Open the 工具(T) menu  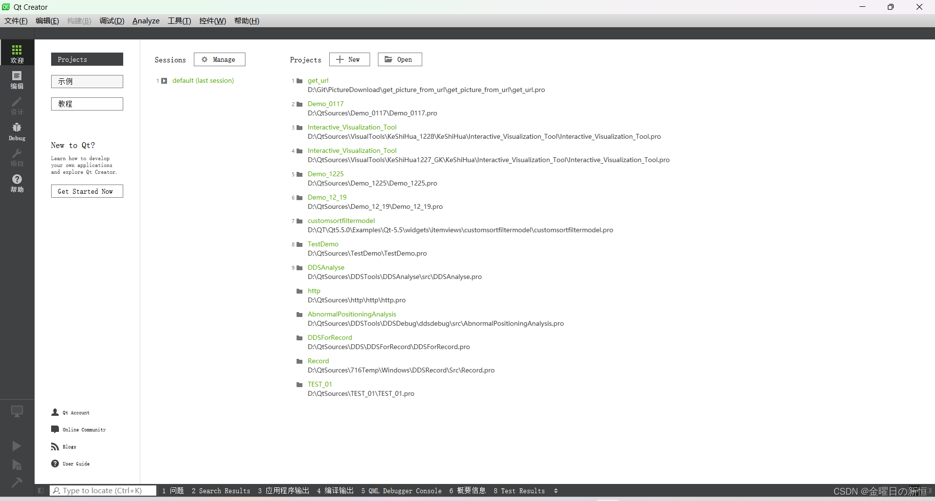(x=179, y=21)
